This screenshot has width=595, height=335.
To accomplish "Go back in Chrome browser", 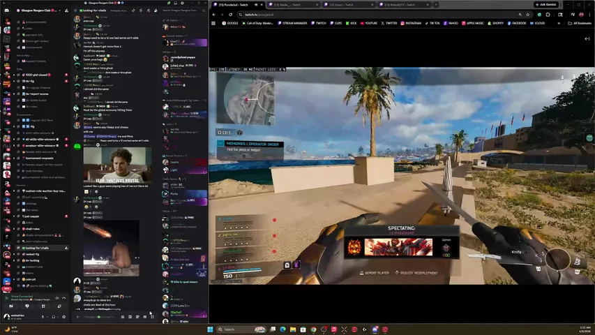I will point(213,15).
